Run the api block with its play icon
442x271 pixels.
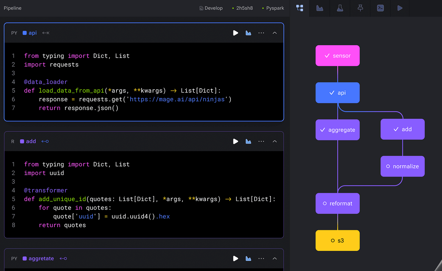click(235, 33)
